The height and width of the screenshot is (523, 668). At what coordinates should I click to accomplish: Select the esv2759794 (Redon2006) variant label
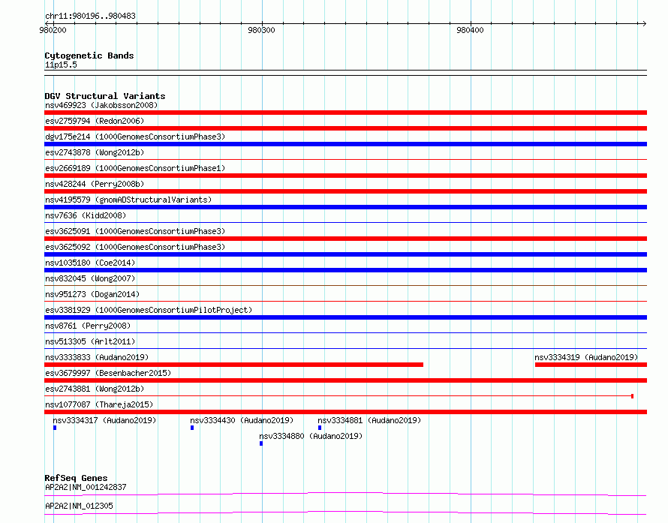95,121
